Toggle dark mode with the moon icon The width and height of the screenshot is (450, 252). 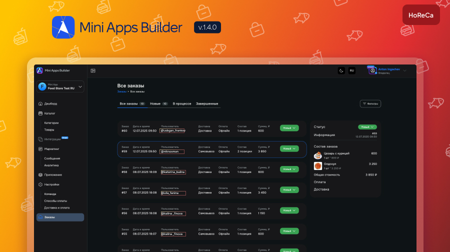341,70
